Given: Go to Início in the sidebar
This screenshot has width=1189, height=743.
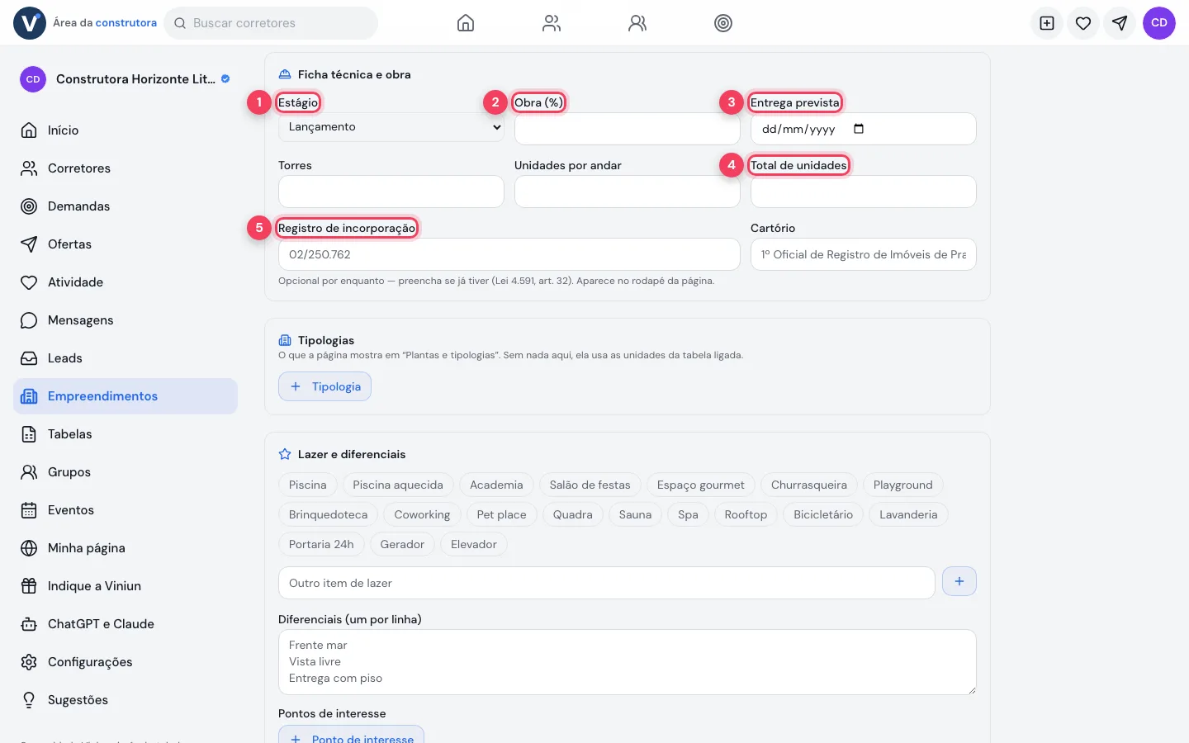Looking at the screenshot, I should pyautogui.click(x=126, y=130).
